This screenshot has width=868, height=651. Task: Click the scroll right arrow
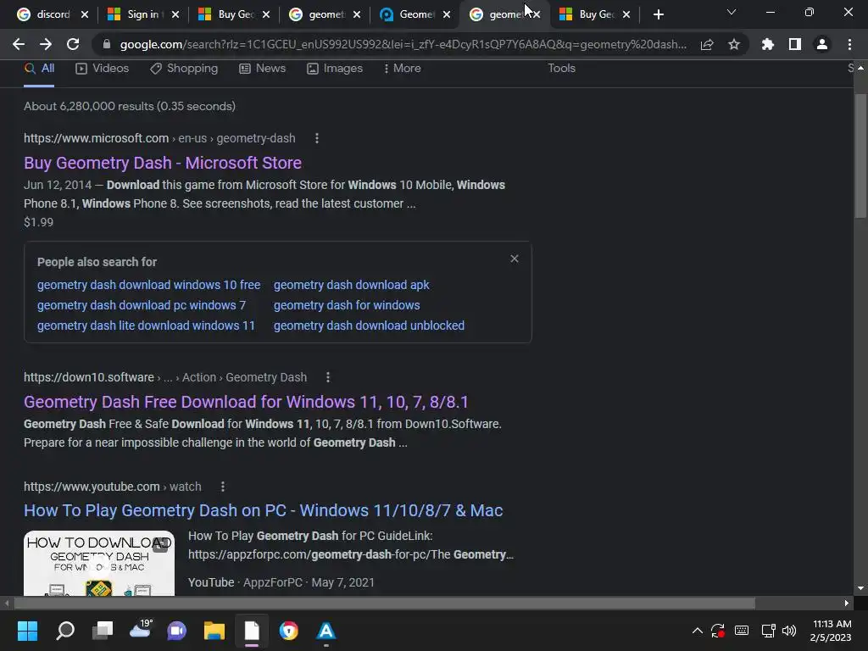(847, 603)
